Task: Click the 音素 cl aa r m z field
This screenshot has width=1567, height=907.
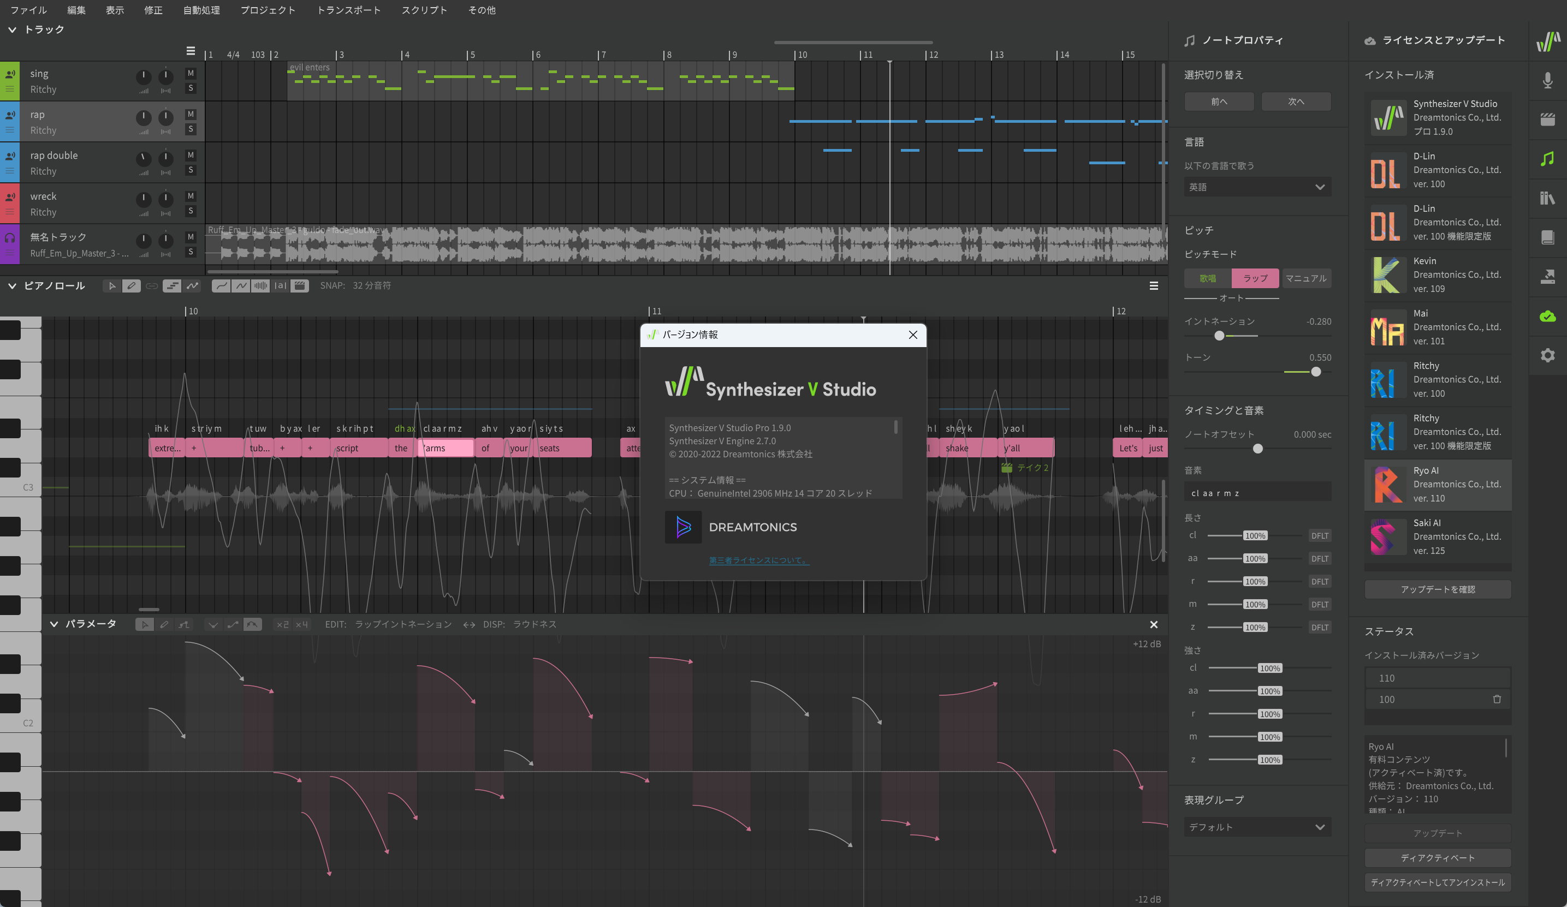Action: [x=1257, y=493]
